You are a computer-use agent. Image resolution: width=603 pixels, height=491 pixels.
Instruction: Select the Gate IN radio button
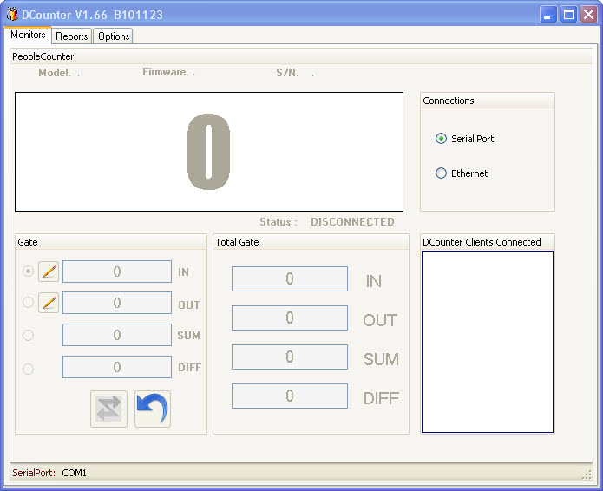pyautogui.click(x=28, y=272)
